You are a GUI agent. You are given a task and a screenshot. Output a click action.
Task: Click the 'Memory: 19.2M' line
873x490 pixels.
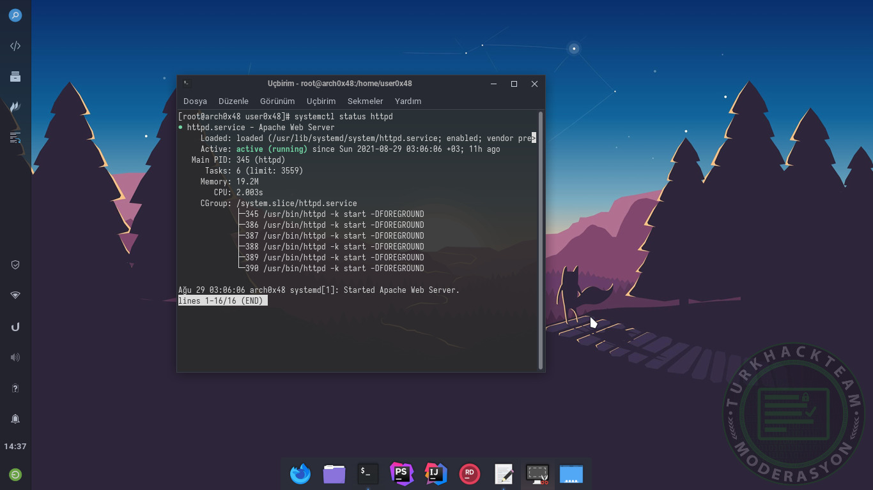pyautogui.click(x=229, y=182)
